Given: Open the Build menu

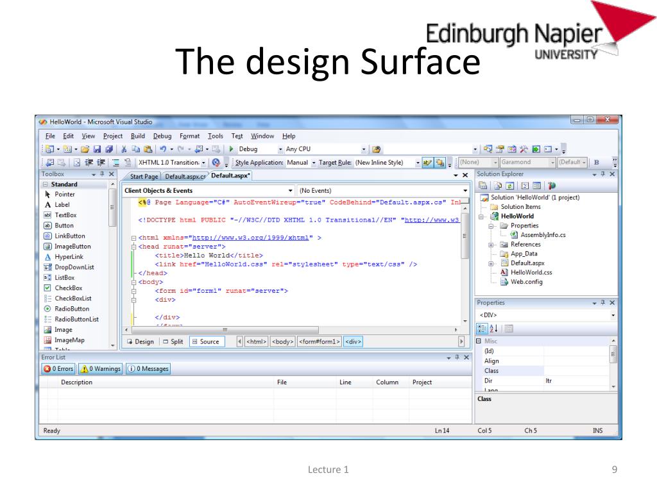Looking at the screenshot, I should [x=138, y=136].
